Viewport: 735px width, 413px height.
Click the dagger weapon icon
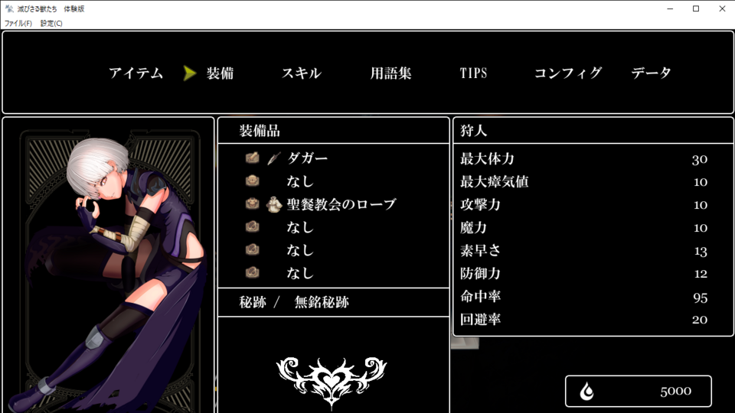coord(274,158)
